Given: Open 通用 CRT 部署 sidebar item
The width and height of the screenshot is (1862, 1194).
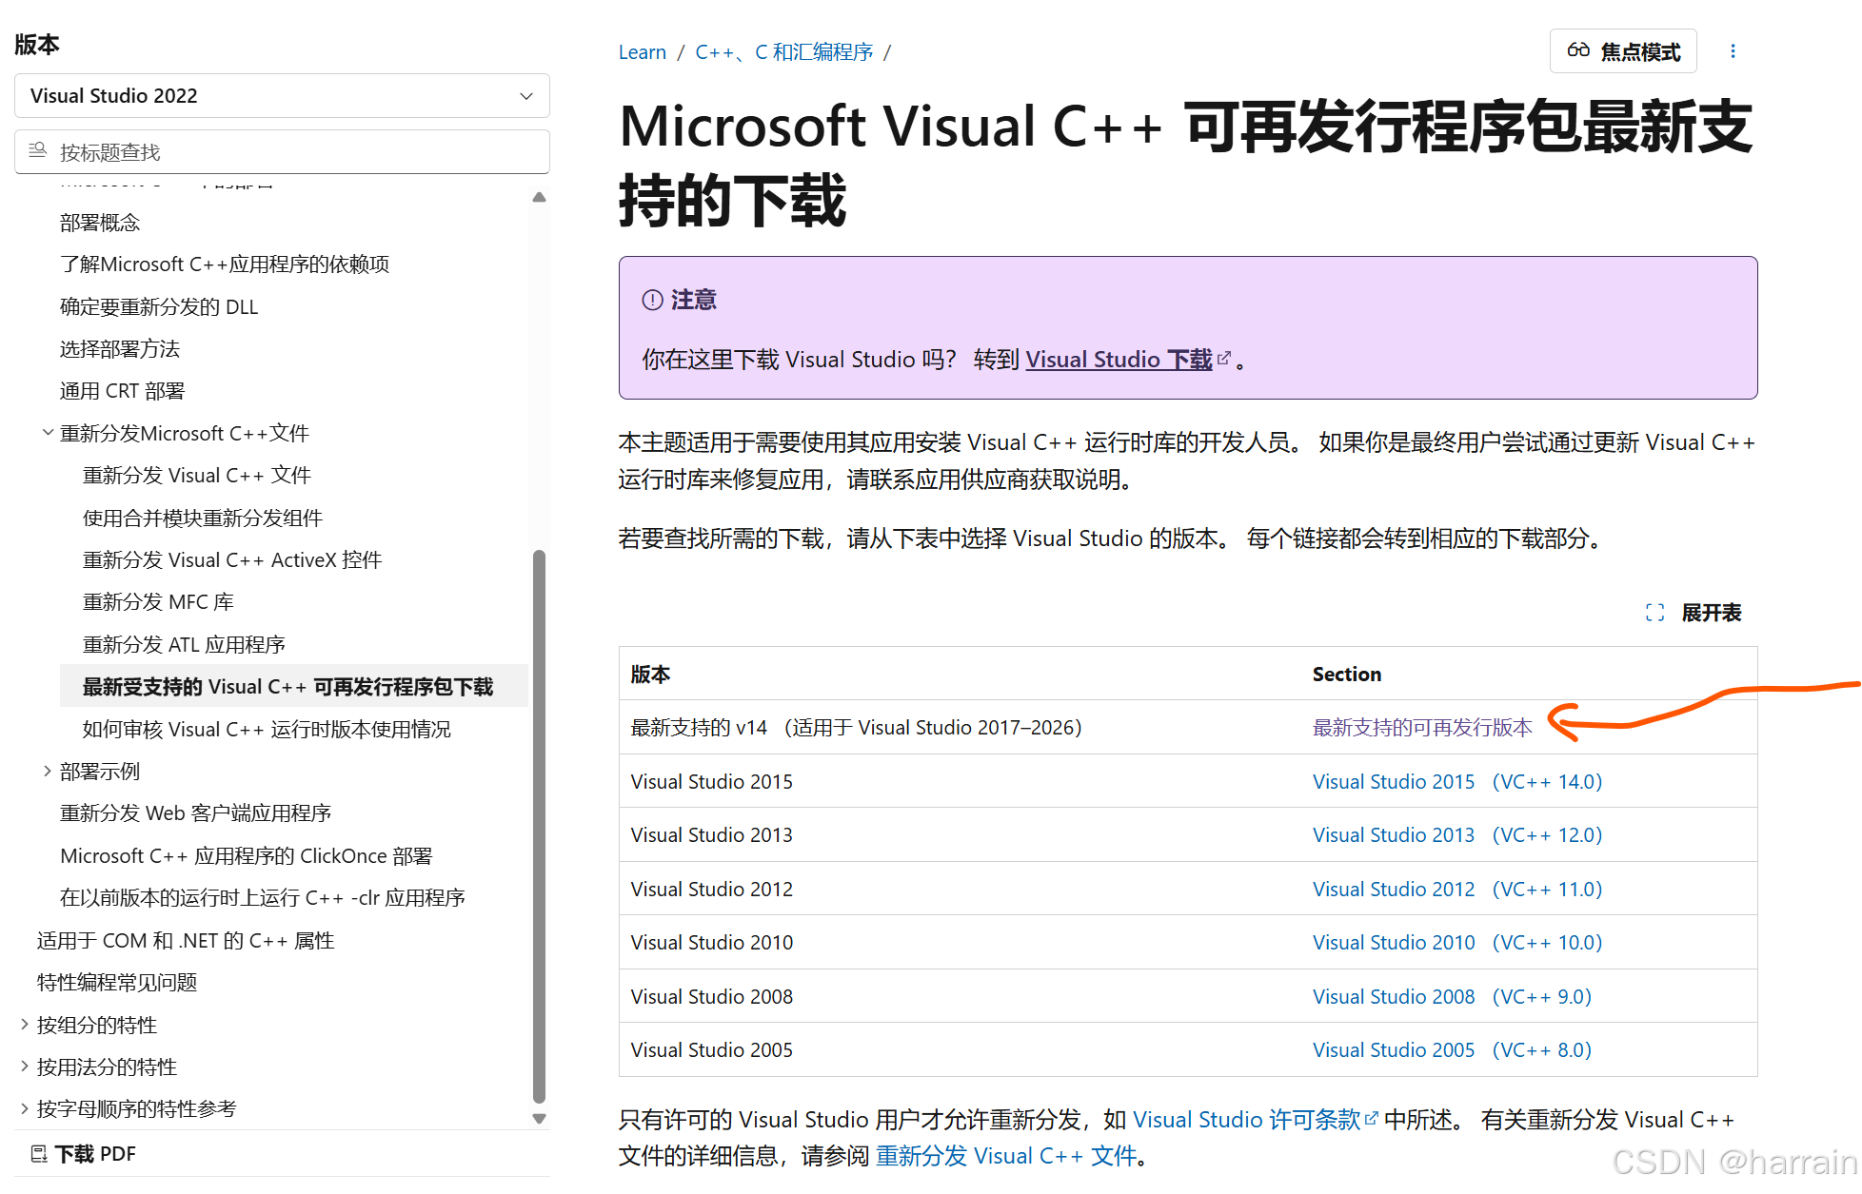Looking at the screenshot, I should coord(122,391).
